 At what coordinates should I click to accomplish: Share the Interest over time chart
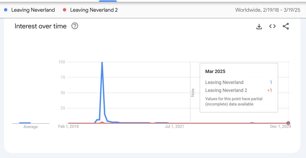pos(286,26)
